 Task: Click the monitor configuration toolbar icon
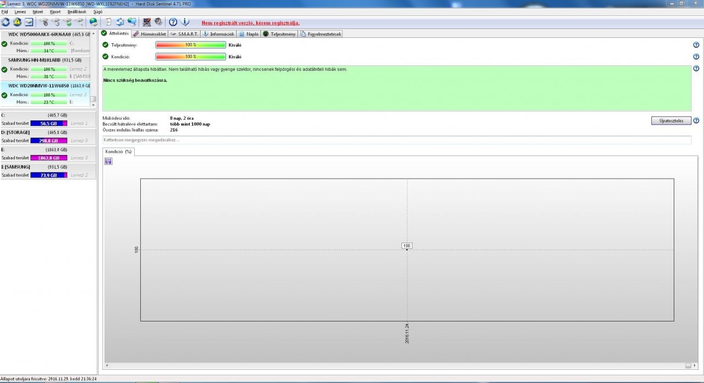coord(146,22)
